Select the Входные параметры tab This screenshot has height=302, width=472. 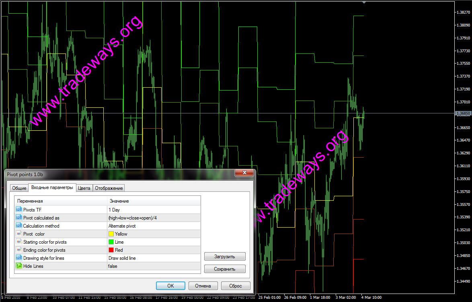coord(52,187)
